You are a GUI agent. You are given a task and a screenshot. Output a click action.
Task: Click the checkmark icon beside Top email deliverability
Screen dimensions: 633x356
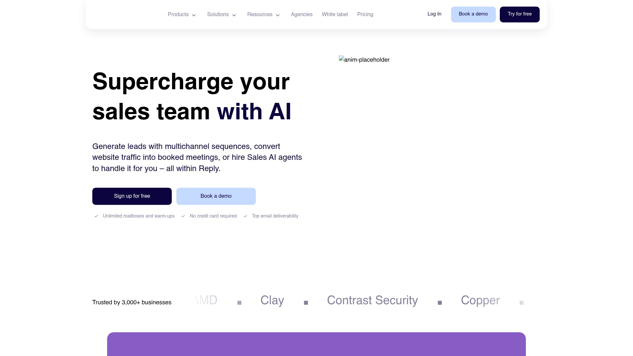tap(245, 216)
